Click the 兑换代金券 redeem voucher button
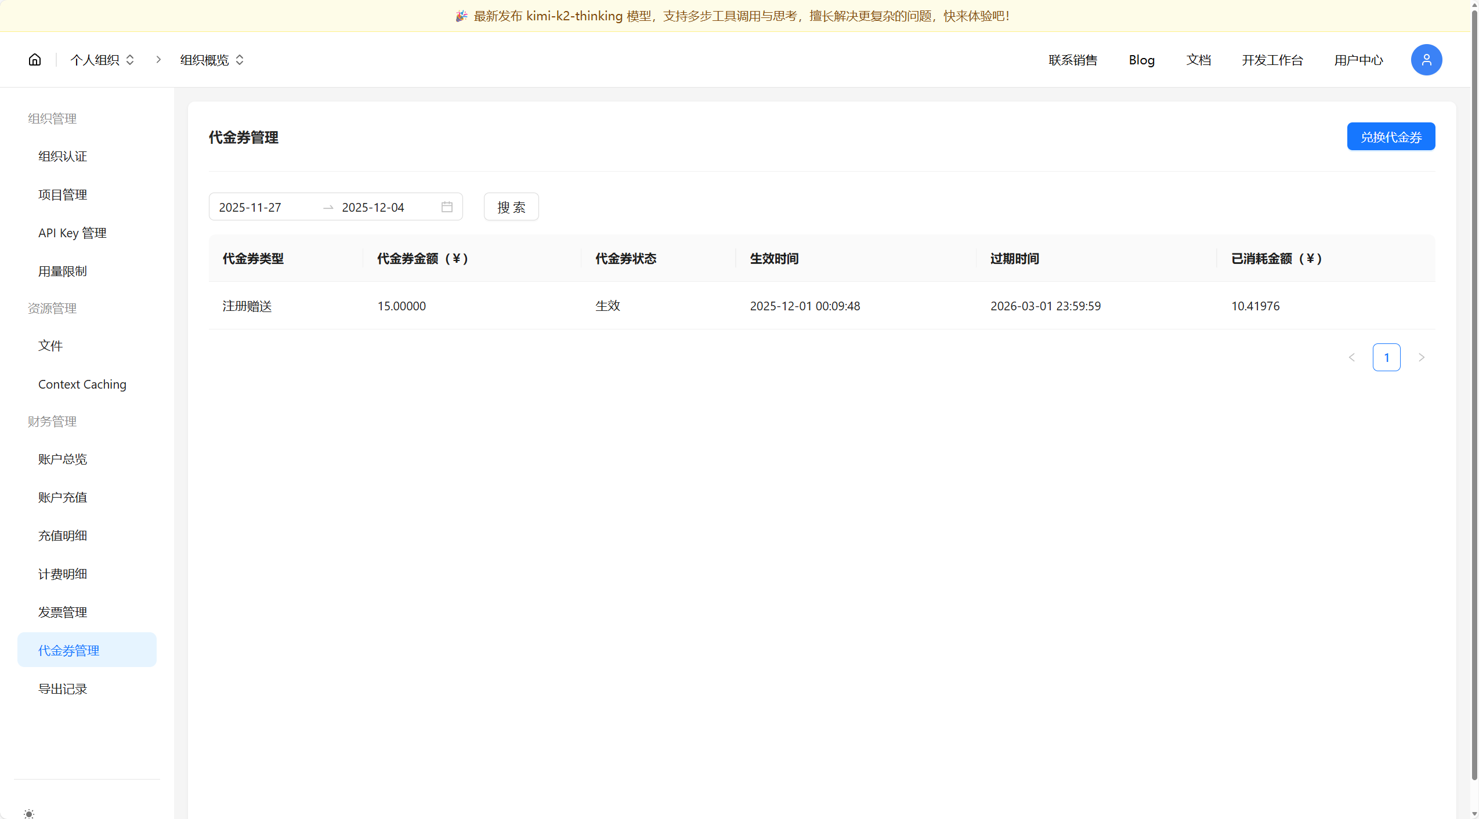Viewport: 1479px width, 819px height. pos(1390,136)
